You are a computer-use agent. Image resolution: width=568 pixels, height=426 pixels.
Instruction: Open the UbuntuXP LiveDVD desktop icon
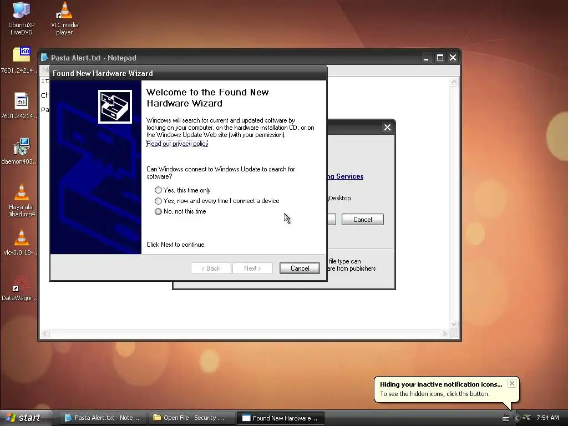pos(21,18)
